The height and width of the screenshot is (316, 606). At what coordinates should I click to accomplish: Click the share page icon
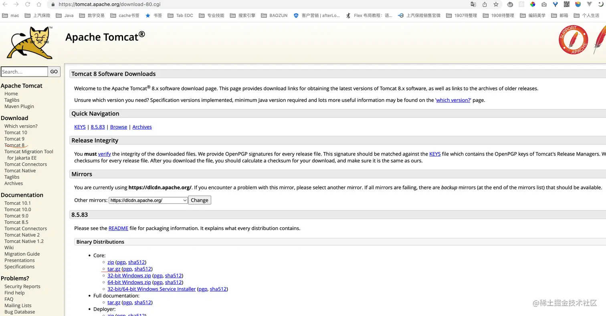tap(485, 4)
